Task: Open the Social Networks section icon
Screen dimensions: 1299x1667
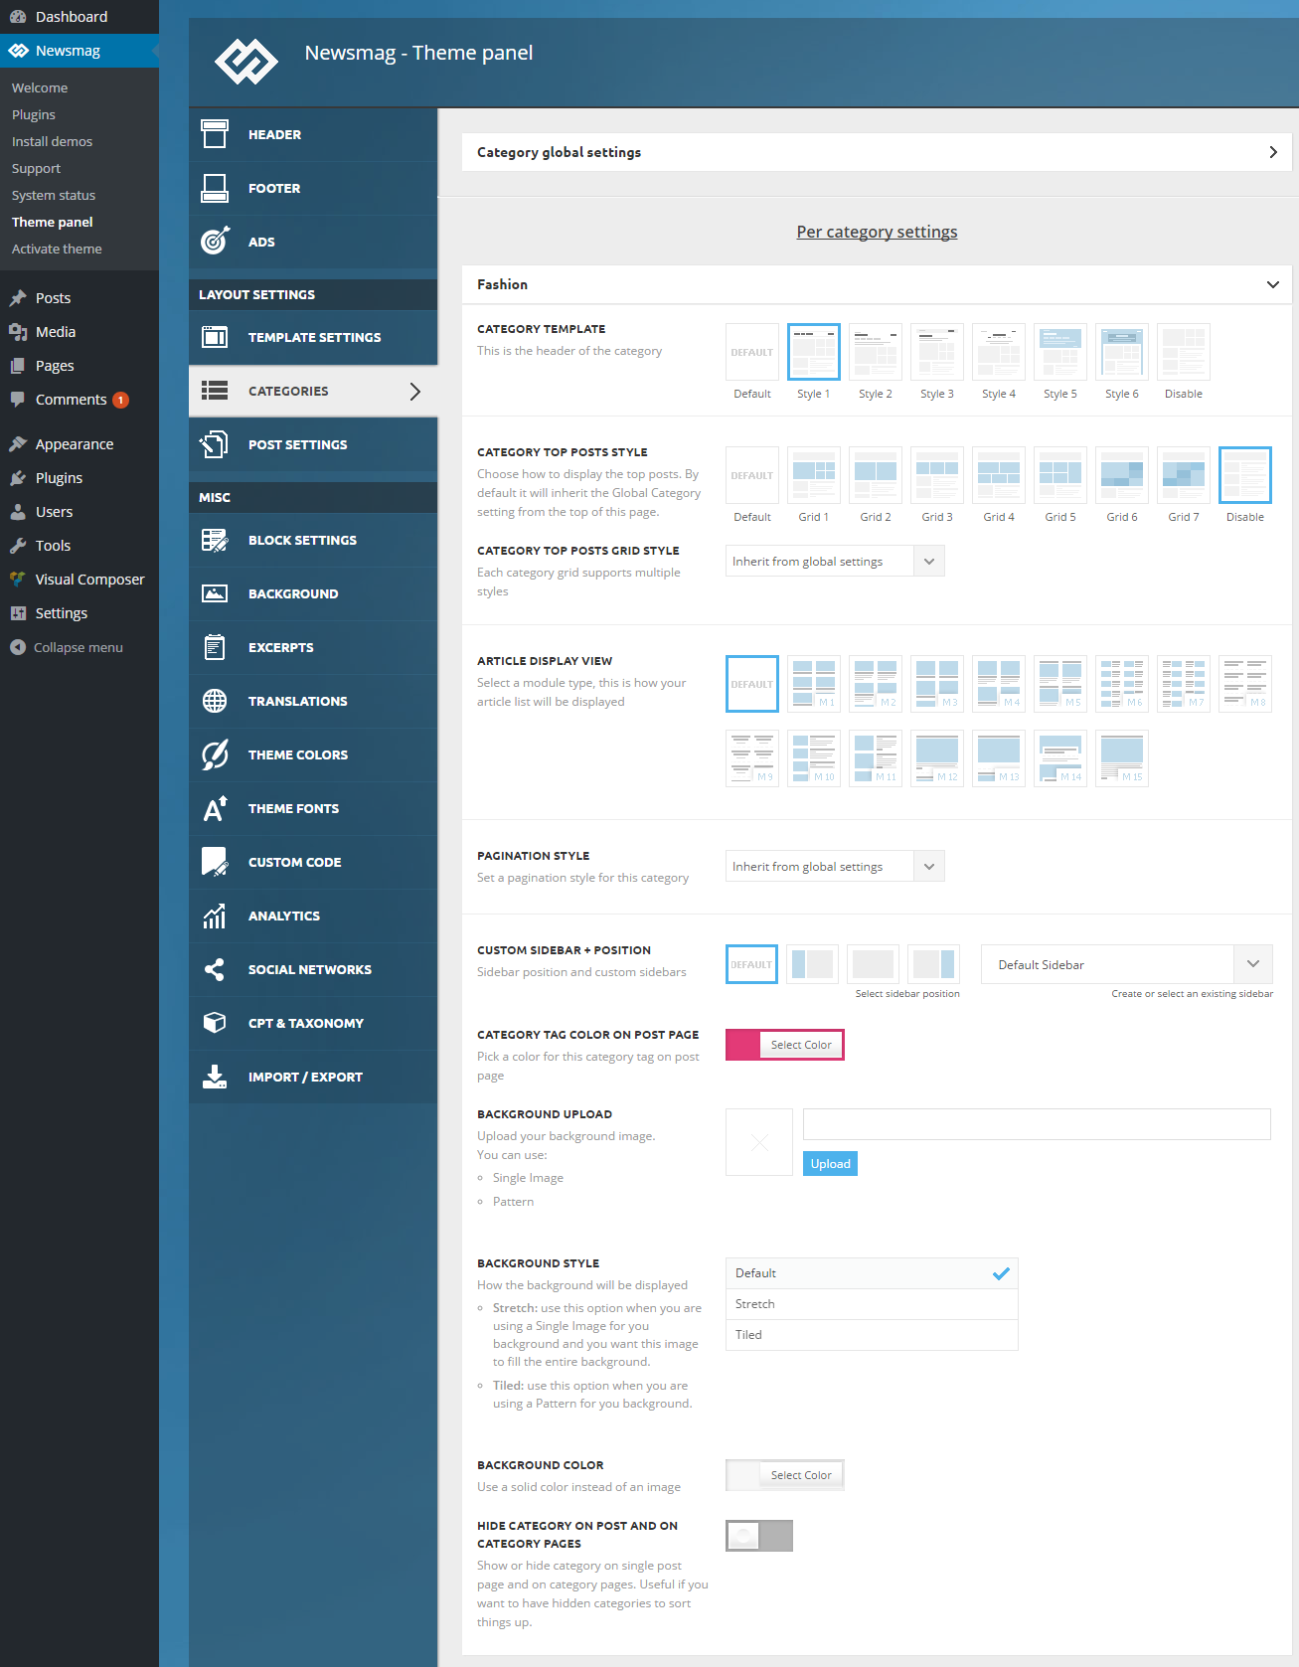Action: pyautogui.click(x=215, y=969)
